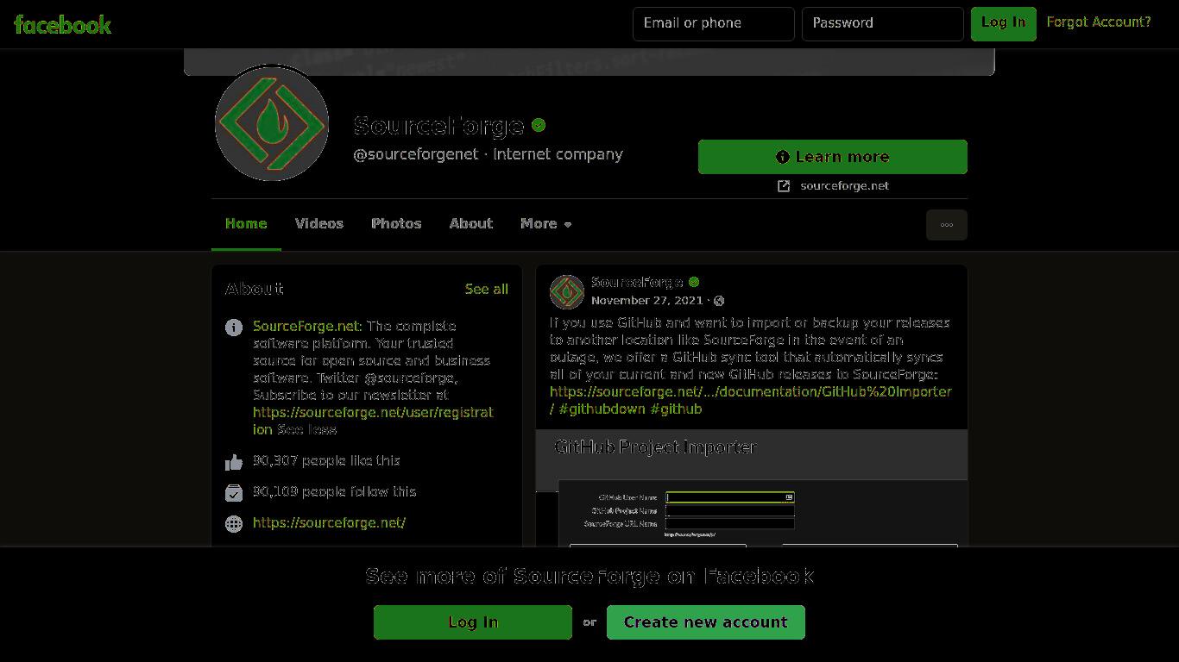Click Log In button in header
The image size is (1179, 662).
[1004, 24]
